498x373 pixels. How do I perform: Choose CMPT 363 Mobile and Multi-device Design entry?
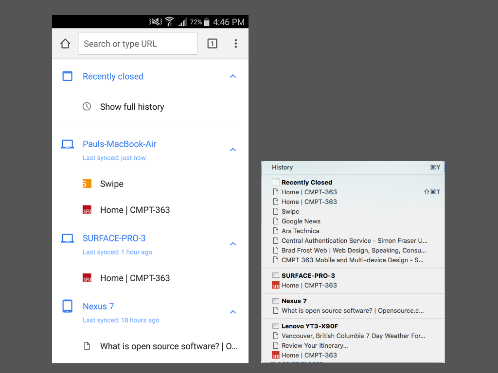click(353, 260)
